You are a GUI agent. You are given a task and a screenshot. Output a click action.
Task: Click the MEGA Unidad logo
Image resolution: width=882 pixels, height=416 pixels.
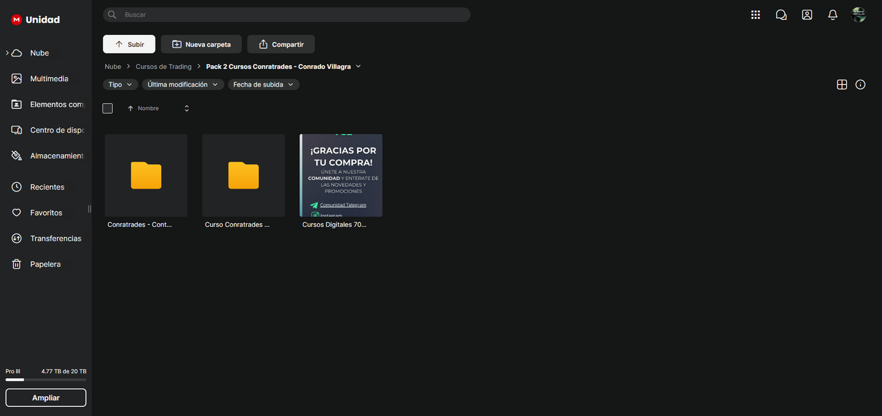(35, 20)
